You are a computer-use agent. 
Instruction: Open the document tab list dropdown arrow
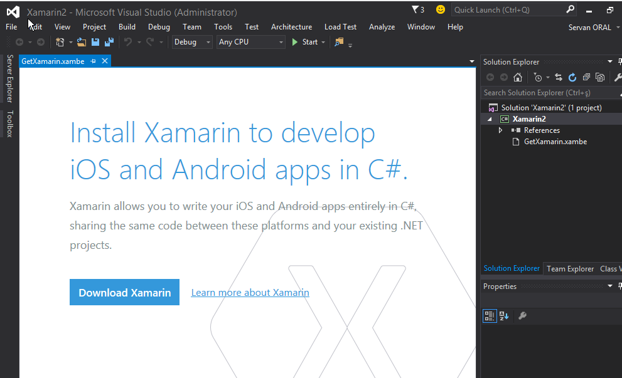click(471, 61)
